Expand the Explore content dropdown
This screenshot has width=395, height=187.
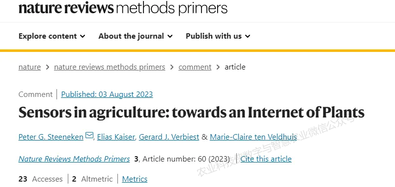(52, 36)
